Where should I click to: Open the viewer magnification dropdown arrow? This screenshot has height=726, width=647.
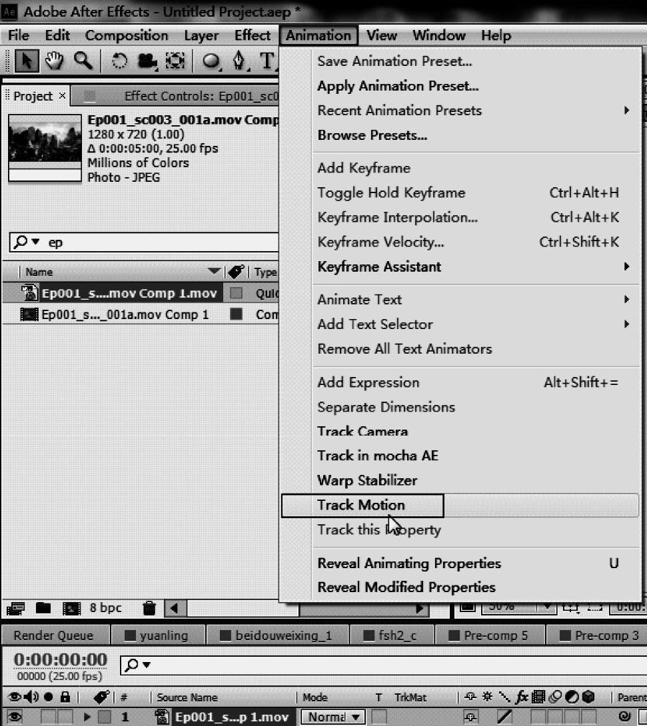point(547,606)
